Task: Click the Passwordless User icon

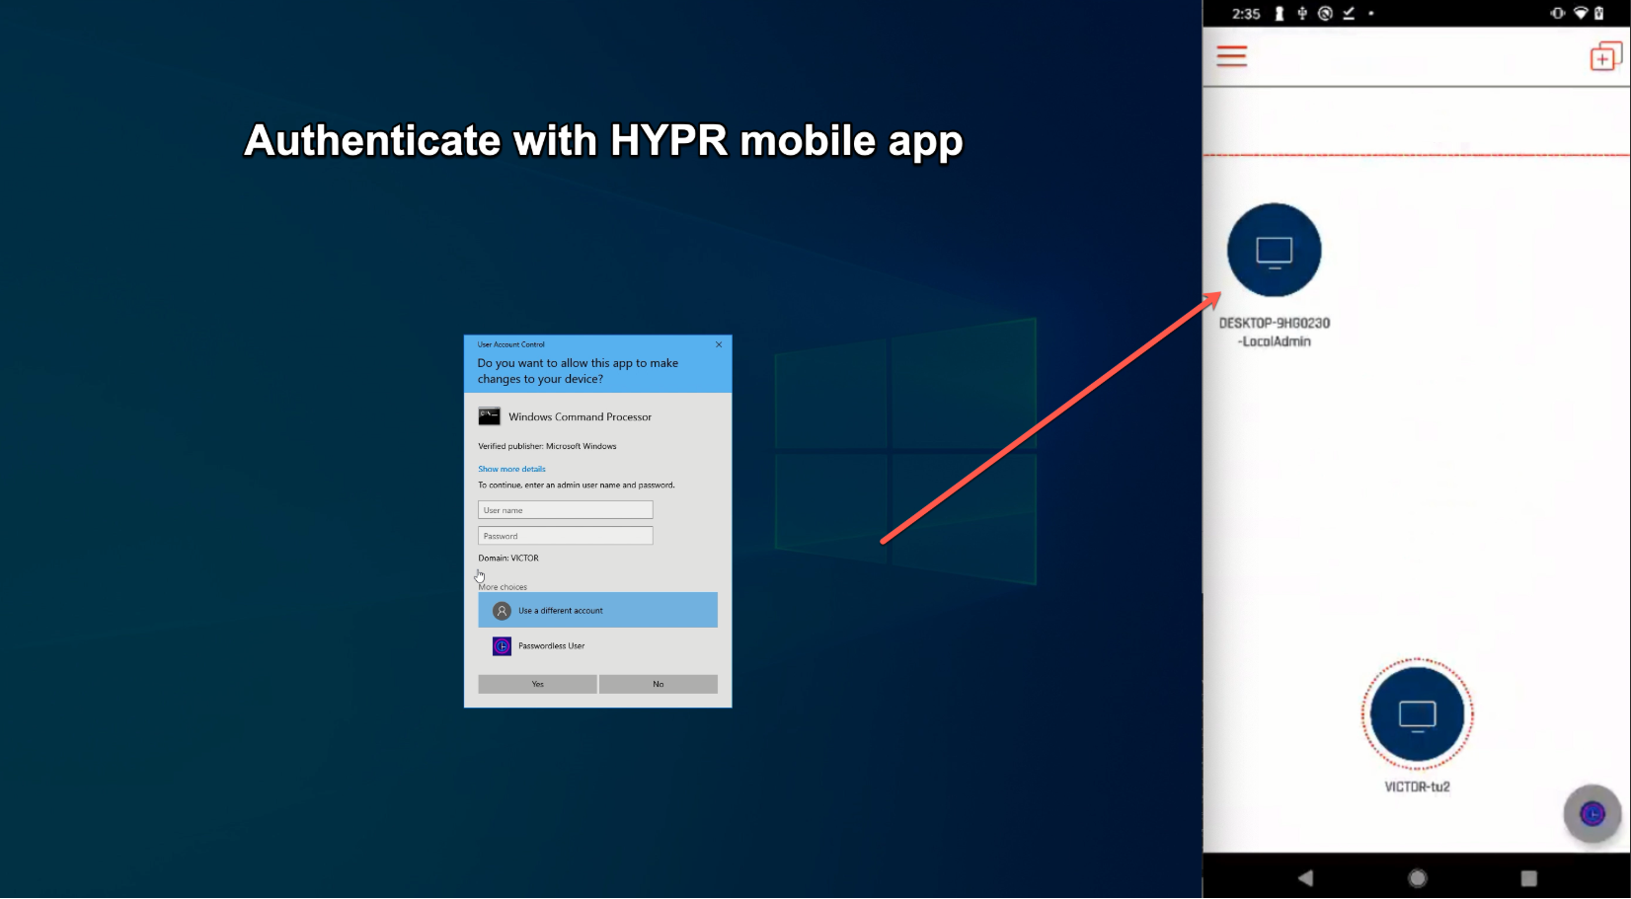Action: [x=502, y=646]
